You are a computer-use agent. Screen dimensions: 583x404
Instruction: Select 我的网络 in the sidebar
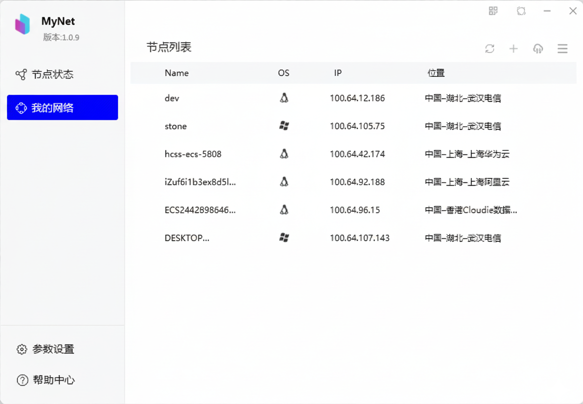tap(62, 107)
